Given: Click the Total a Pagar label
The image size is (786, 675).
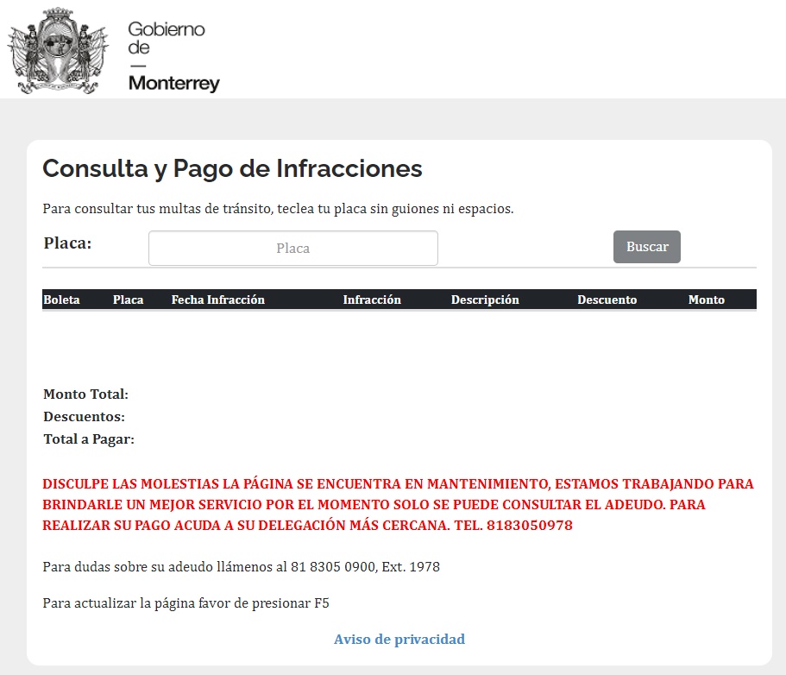Looking at the screenshot, I should (x=89, y=439).
